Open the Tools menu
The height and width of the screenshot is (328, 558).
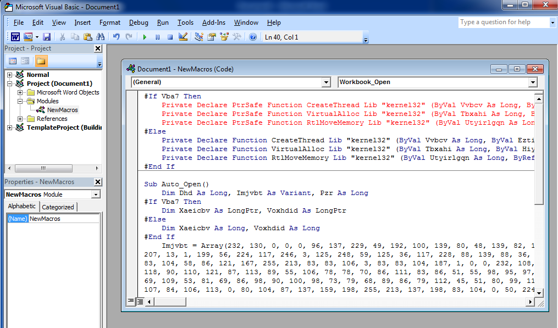[x=185, y=23]
